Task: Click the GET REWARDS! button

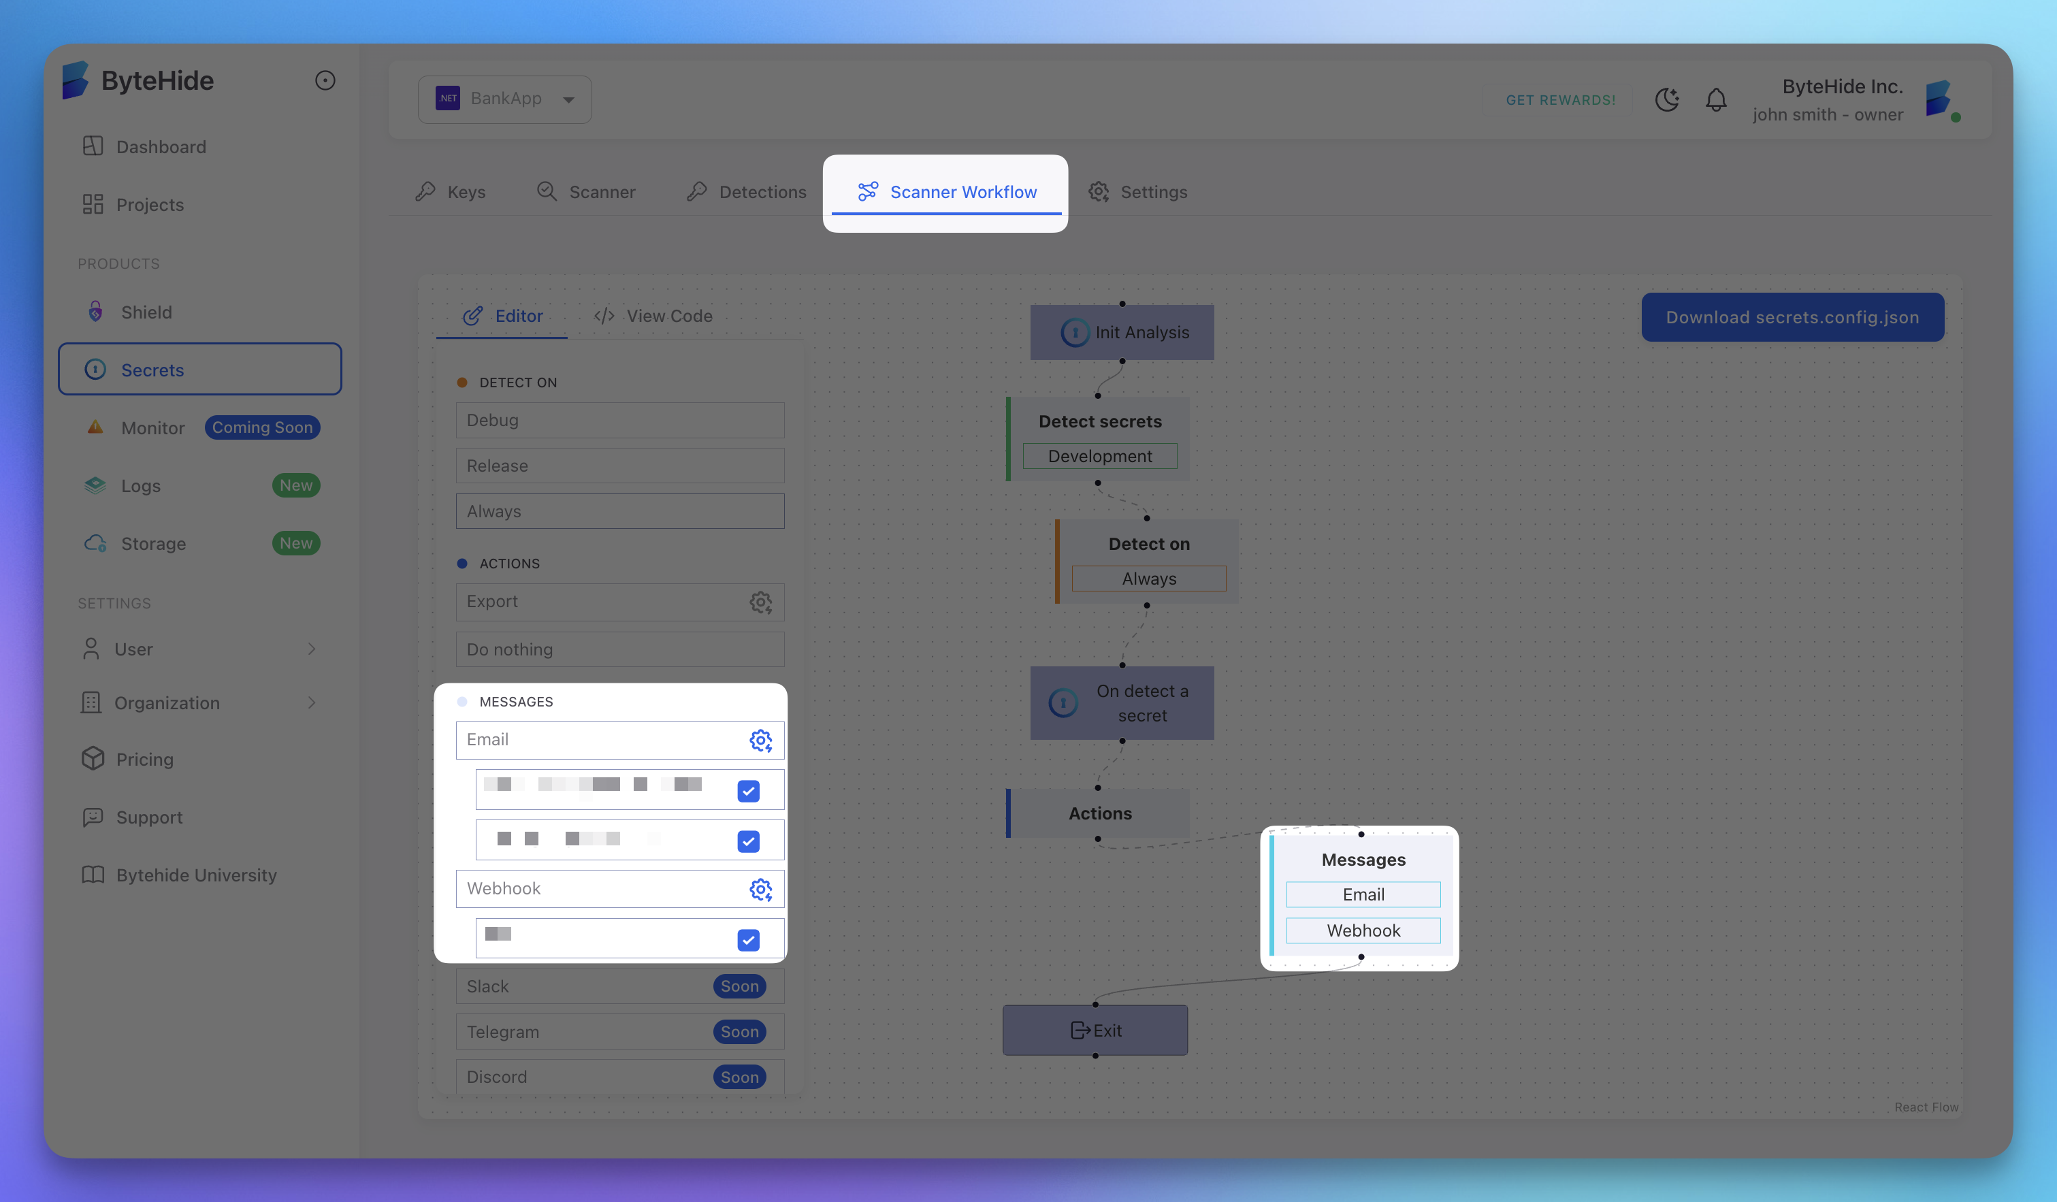Action: pyautogui.click(x=1560, y=99)
